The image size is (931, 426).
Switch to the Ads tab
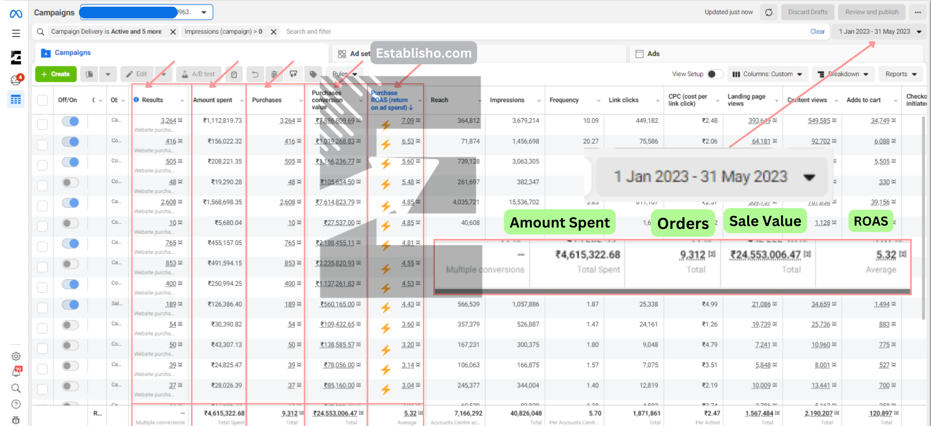click(653, 54)
